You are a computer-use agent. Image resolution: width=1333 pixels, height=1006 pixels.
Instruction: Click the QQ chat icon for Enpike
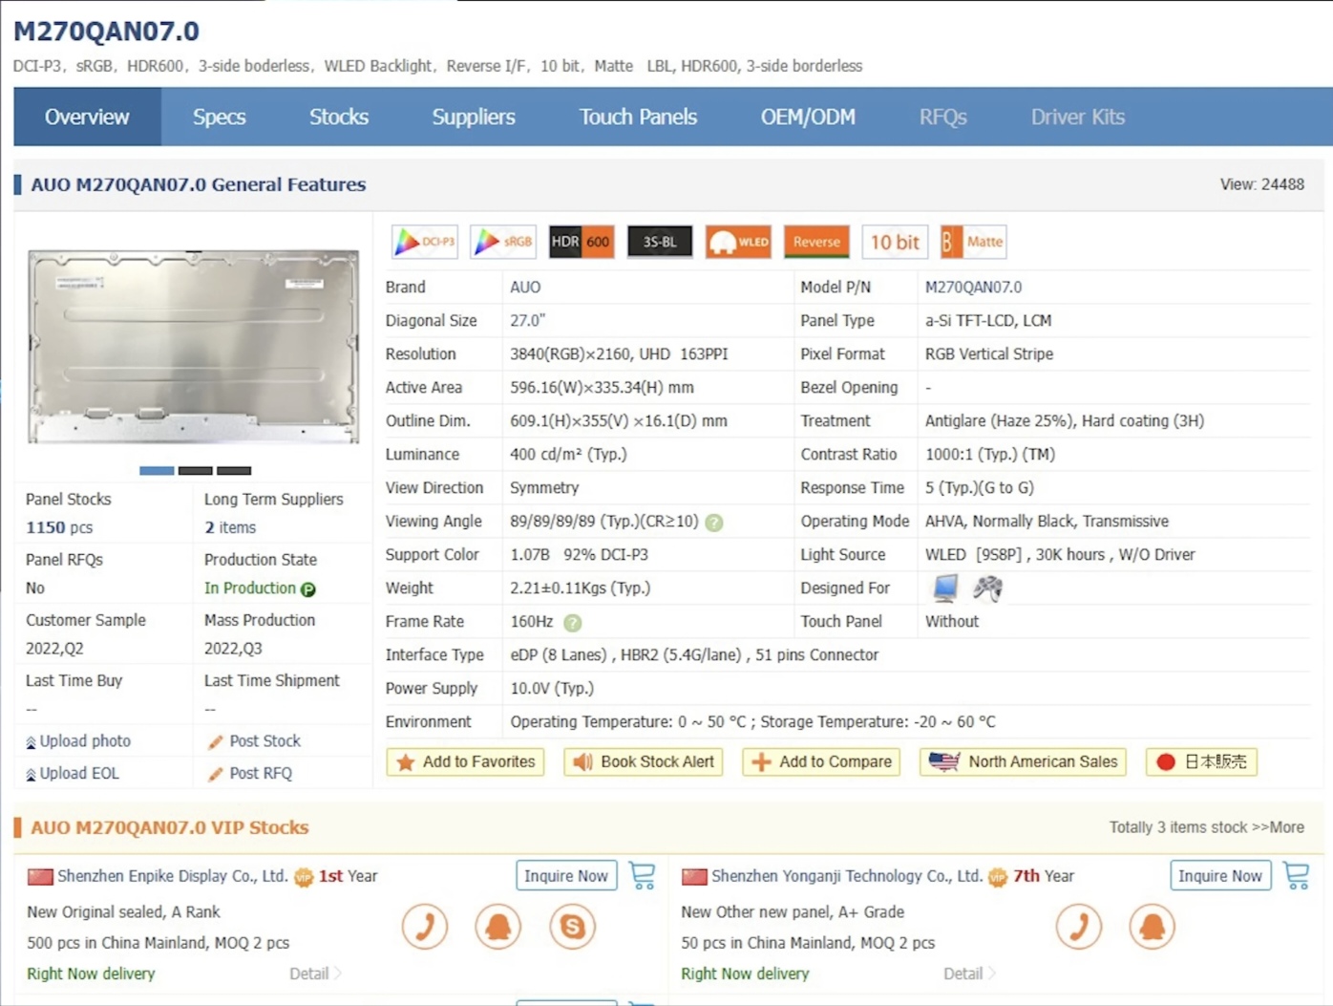coord(498,926)
